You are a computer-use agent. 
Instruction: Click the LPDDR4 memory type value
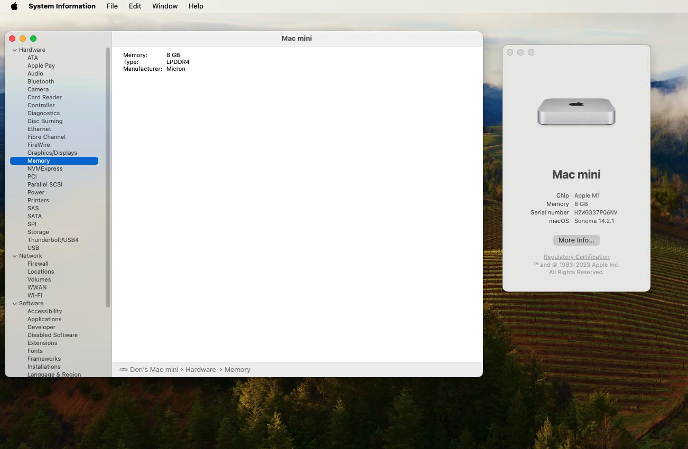point(178,62)
